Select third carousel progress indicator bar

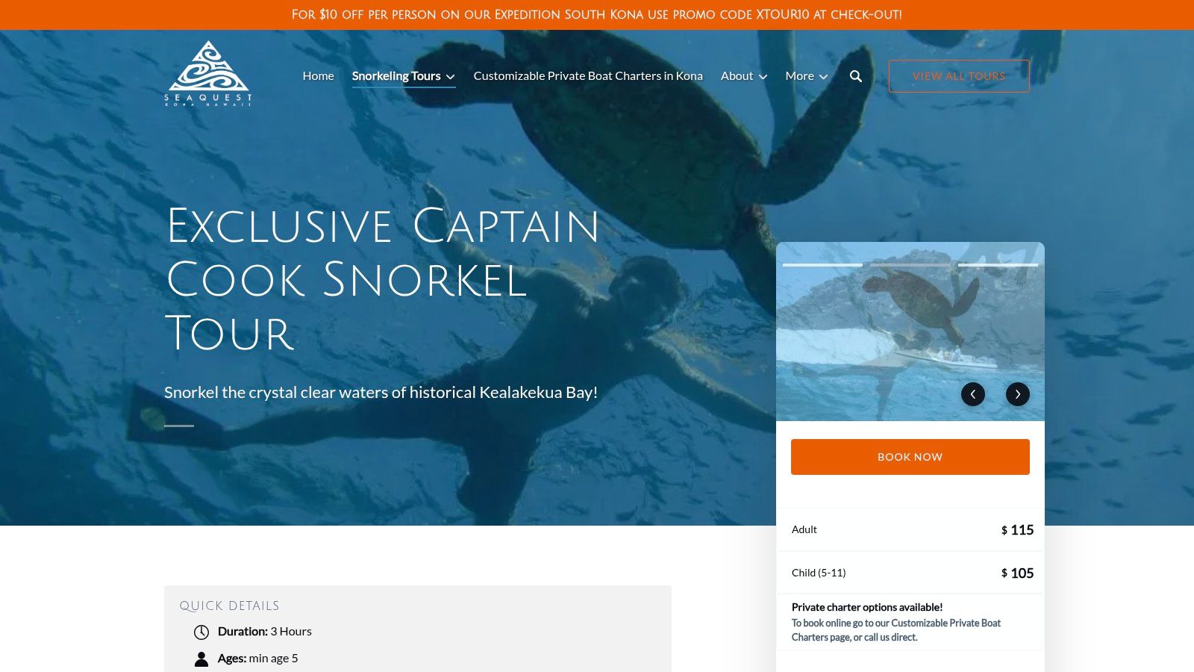pos(998,264)
